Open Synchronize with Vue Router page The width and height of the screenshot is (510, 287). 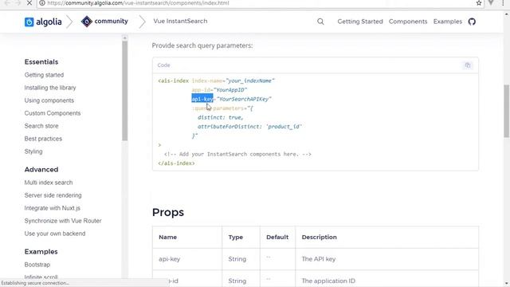(x=63, y=221)
